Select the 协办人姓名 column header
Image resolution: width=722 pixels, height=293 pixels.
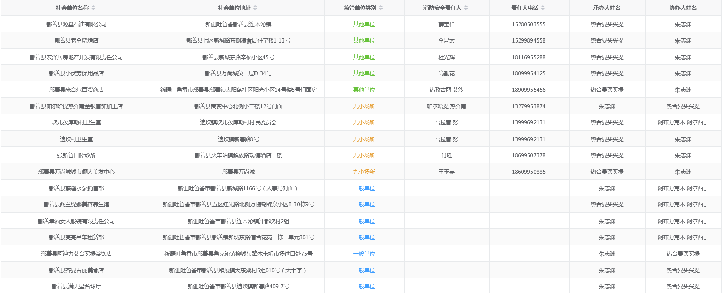(683, 8)
